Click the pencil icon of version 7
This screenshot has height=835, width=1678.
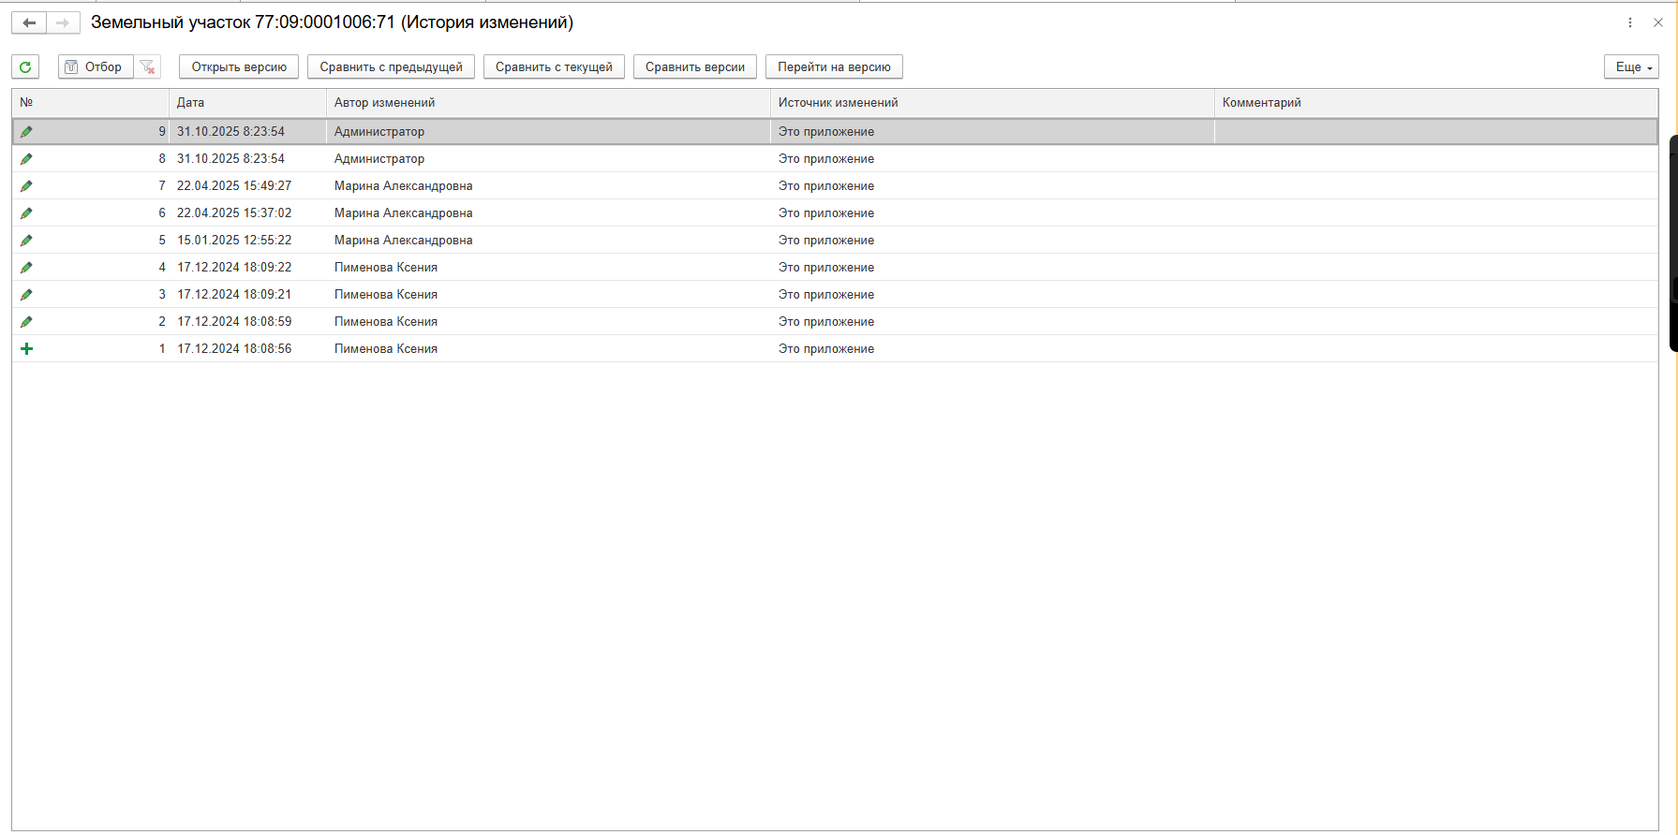pyautogui.click(x=26, y=186)
